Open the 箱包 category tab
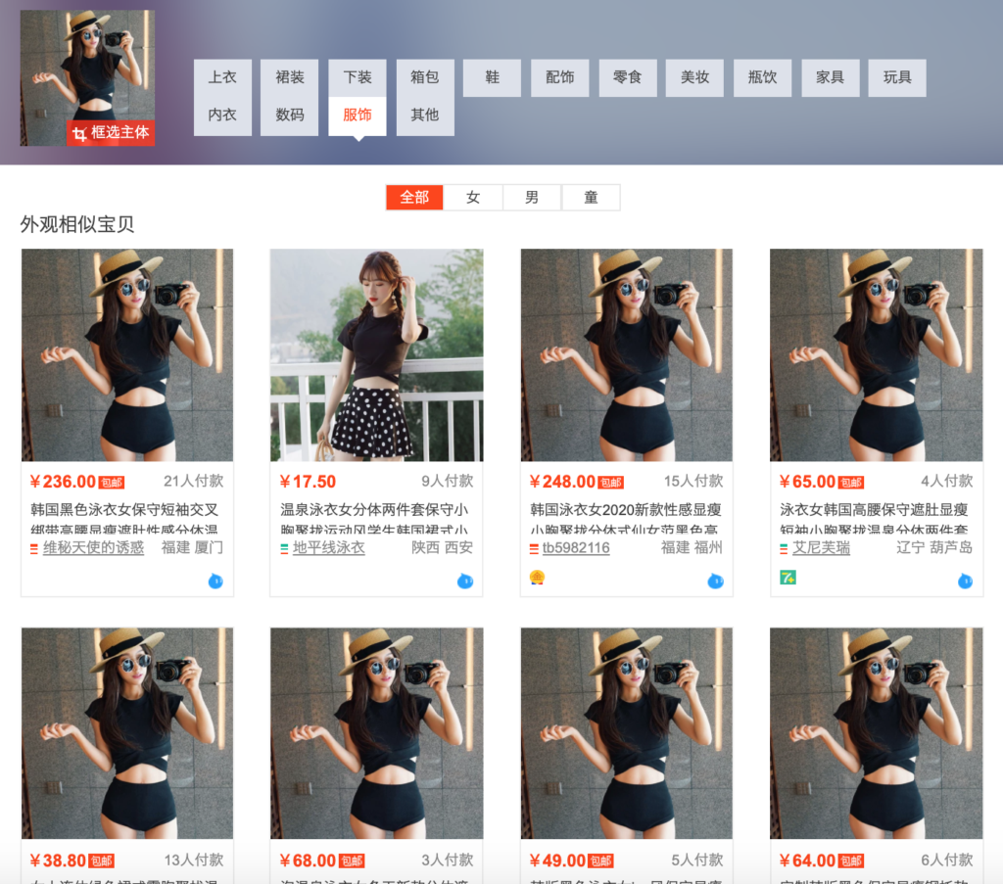This screenshot has width=1003, height=884. pyautogui.click(x=425, y=77)
